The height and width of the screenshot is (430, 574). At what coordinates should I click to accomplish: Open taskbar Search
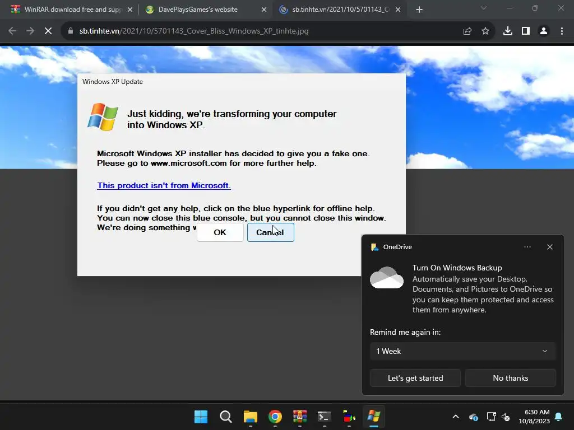(x=226, y=417)
